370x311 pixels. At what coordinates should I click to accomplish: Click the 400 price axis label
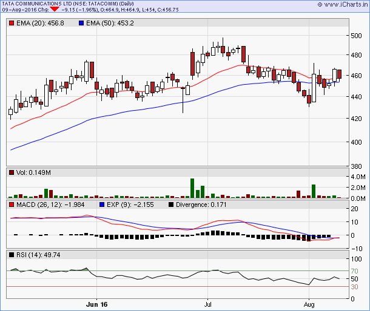(356, 142)
